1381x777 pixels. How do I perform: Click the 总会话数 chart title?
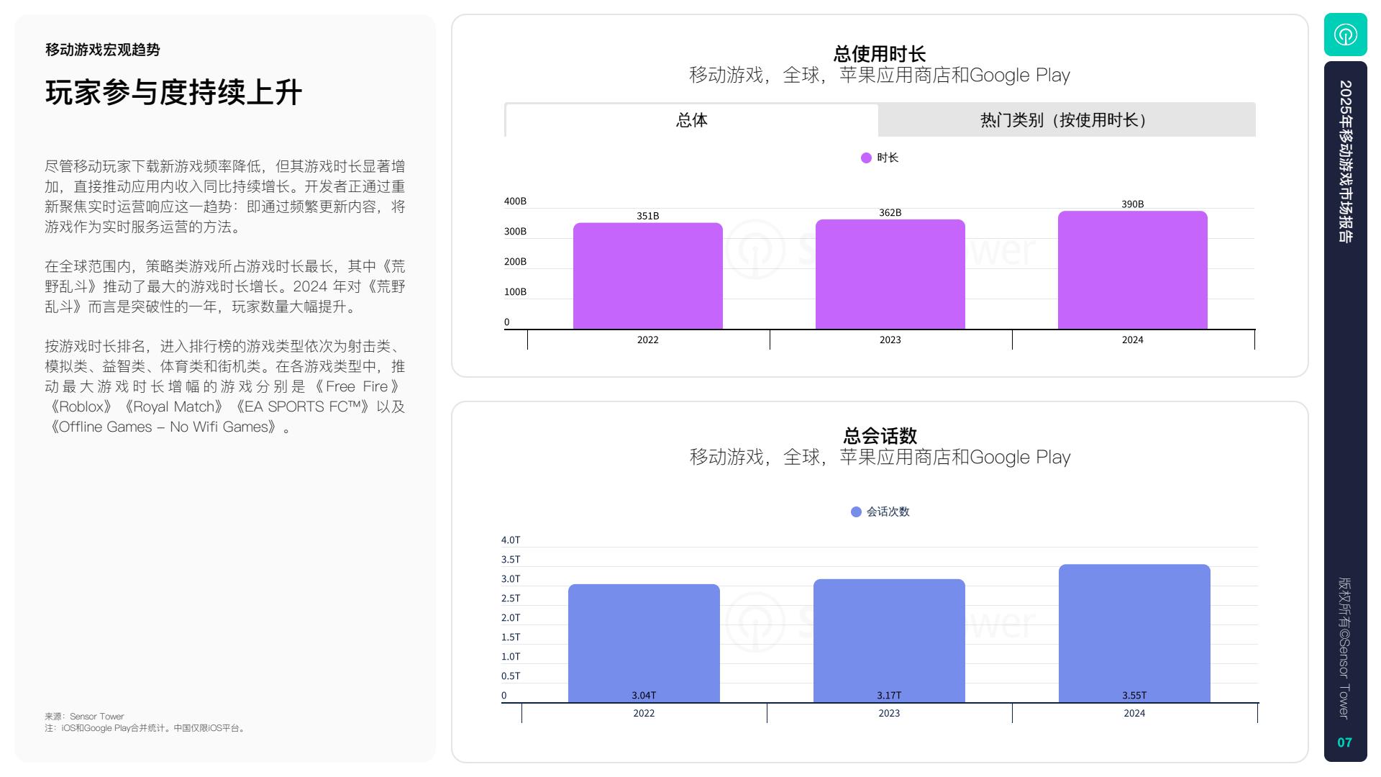pyautogui.click(x=880, y=436)
